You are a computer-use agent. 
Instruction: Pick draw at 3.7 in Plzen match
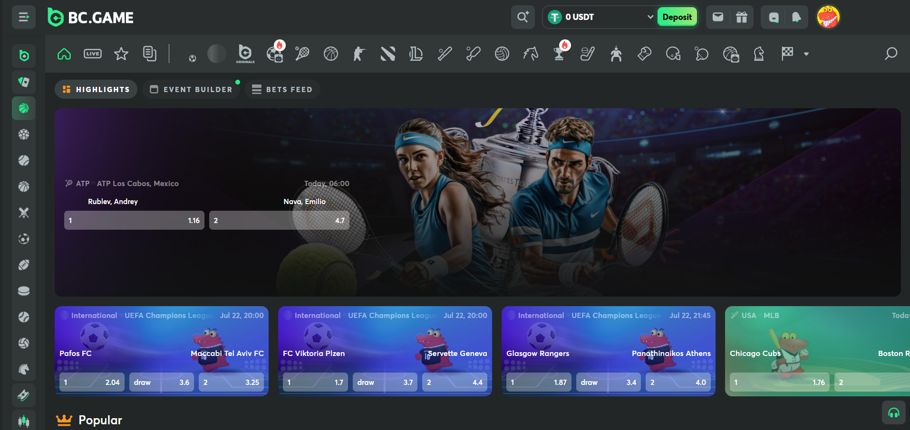[385, 382]
